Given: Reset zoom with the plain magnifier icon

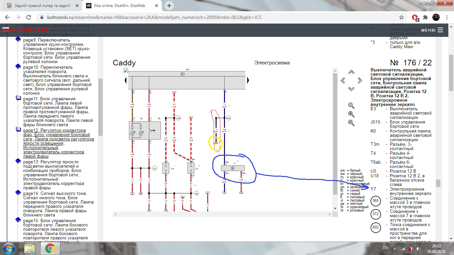Looking at the screenshot, I should tap(351, 106).
